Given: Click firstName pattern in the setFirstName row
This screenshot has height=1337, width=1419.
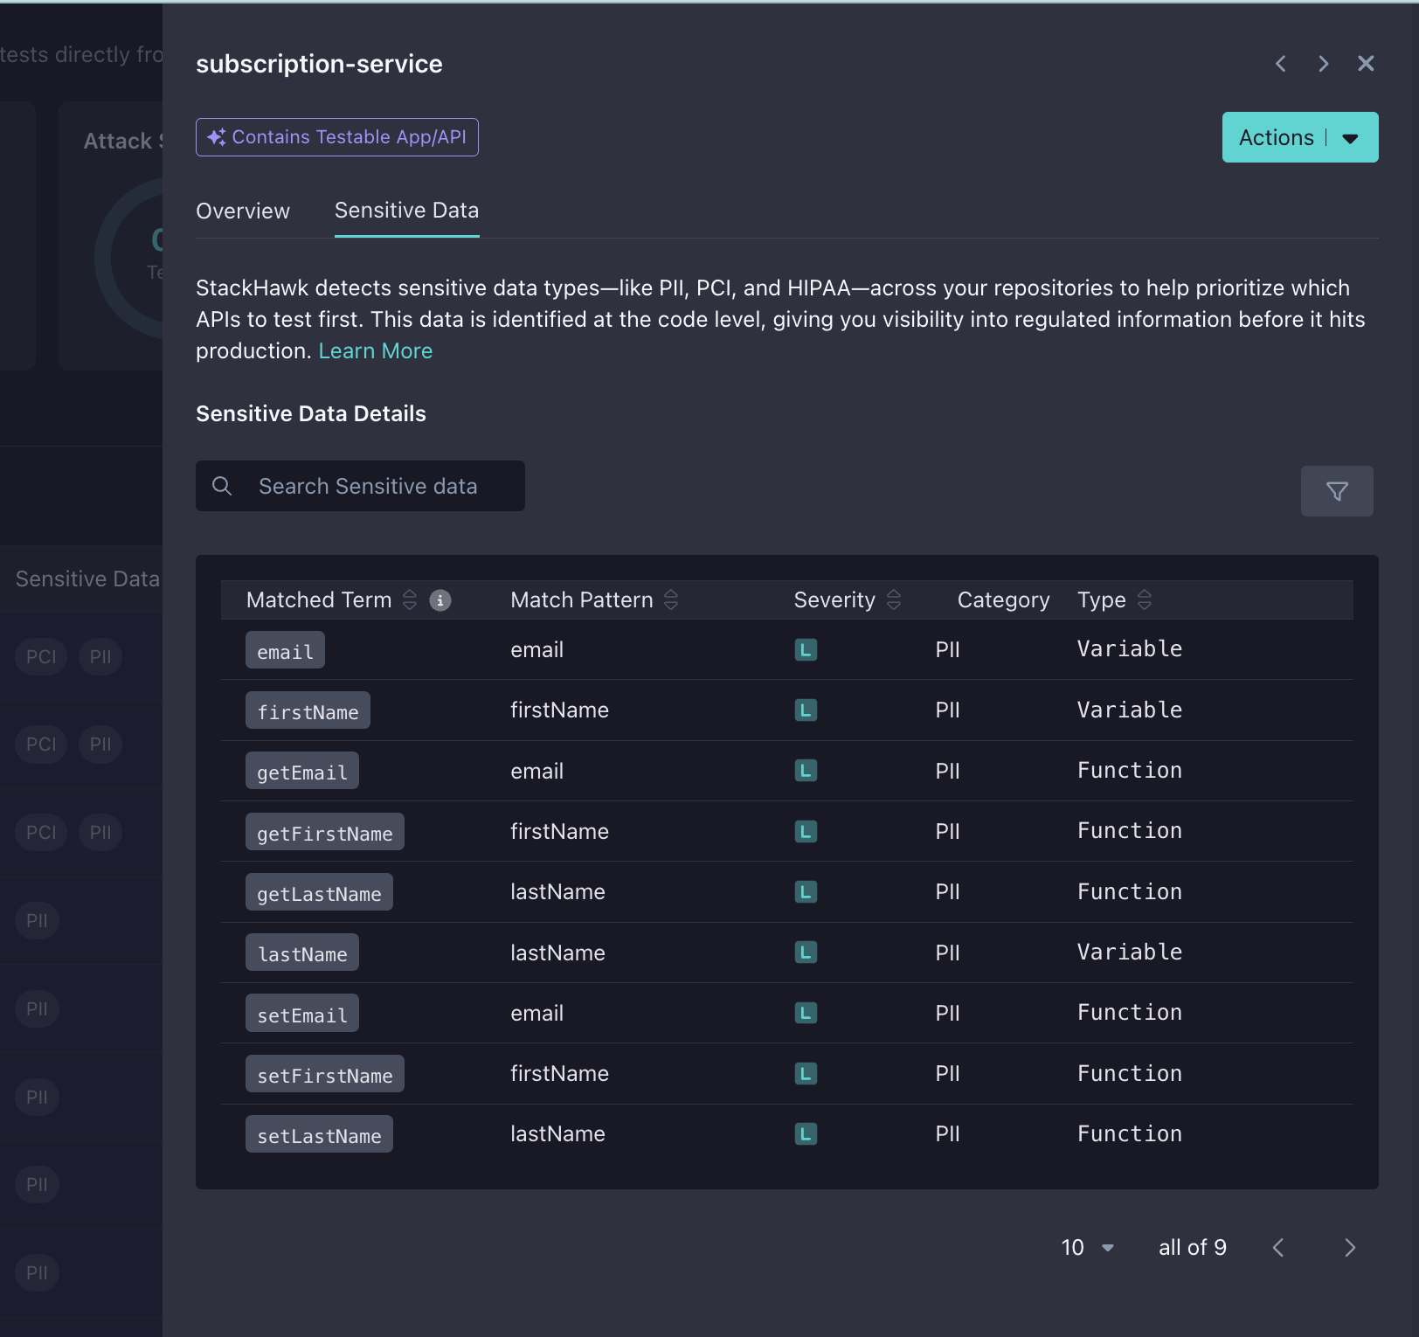Looking at the screenshot, I should pyautogui.click(x=560, y=1074).
